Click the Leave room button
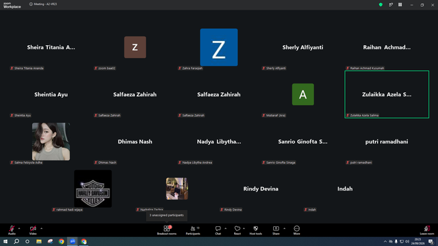This screenshot has width=438, height=246. coord(427,230)
